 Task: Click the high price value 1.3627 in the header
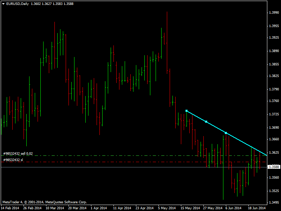point(47,4)
